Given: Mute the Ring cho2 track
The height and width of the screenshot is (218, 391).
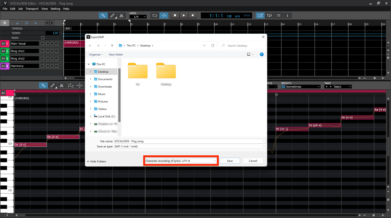Looking at the screenshot, I should coord(47,59).
